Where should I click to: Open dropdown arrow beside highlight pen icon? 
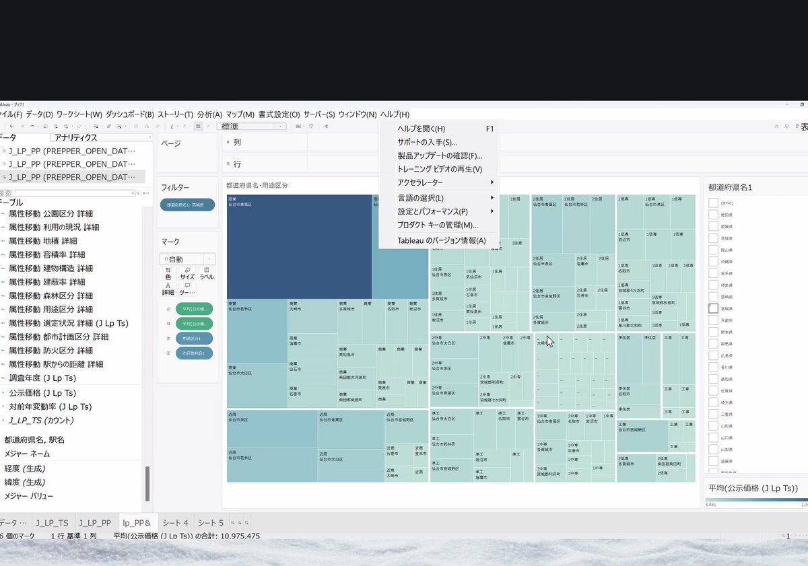[x=178, y=126]
